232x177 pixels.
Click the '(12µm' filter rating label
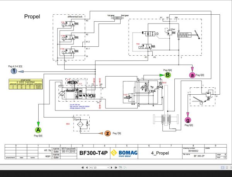click(x=76, y=119)
